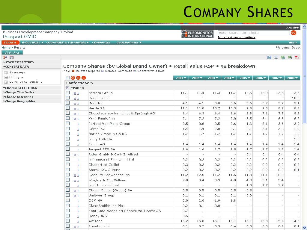Tick the Lindt & Sprüngli row checkbox

(x=67, y=113)
